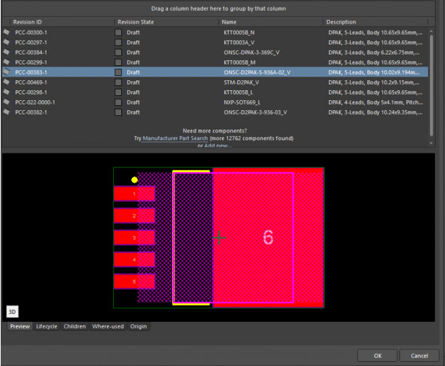Click the list's vertical scrollbar thumb
The height and width of the screenshot is (366, 445).
[x=431, y=85]
